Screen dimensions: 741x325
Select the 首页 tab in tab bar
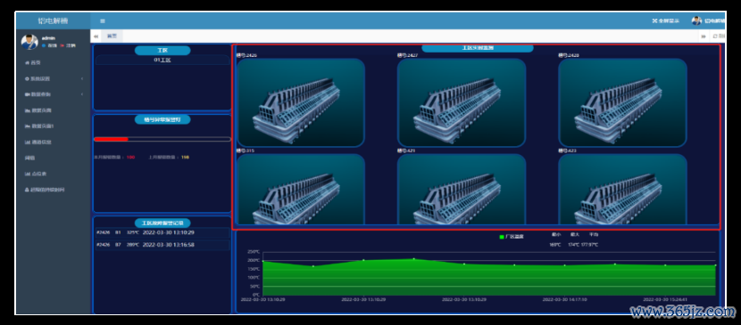(112, 36)
